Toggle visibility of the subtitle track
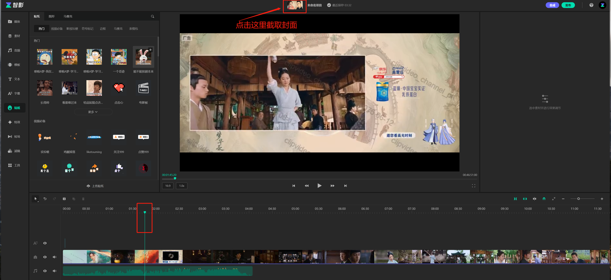The width and height of the screenshot is (611, 280). [45, 243]
